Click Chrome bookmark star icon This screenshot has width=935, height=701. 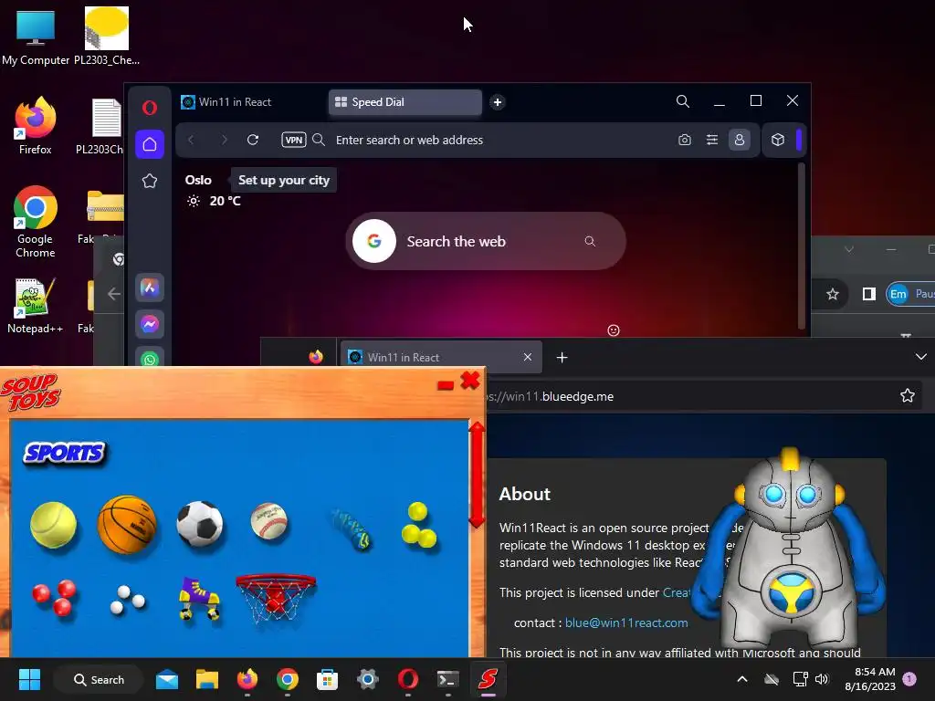[x=833, y=294]
